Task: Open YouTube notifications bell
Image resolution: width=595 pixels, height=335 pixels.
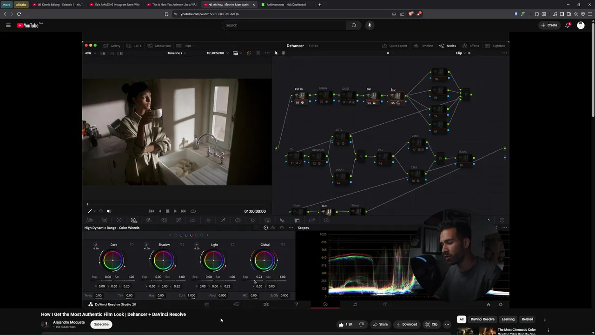Action: point(568,25)
